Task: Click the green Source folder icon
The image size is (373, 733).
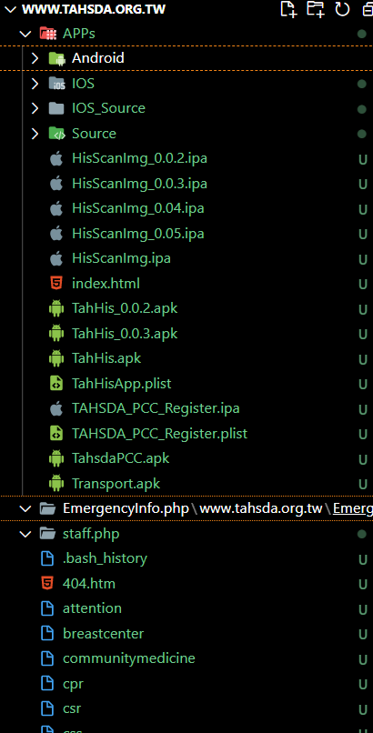Action: pos(56,134)
